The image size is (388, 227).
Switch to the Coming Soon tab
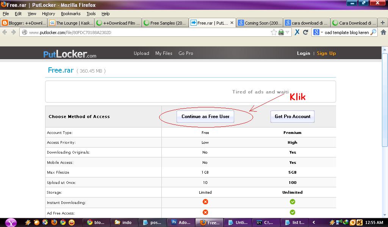(x=260, y=23)
